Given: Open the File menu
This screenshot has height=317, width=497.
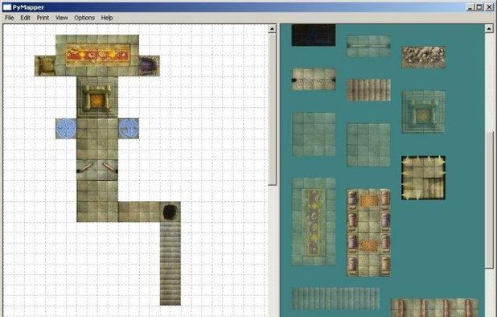Looking at the screenshot, I should pos(10,18).
